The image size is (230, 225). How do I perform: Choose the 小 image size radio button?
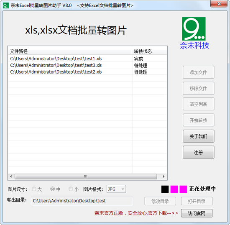click(x=71, y=189)
